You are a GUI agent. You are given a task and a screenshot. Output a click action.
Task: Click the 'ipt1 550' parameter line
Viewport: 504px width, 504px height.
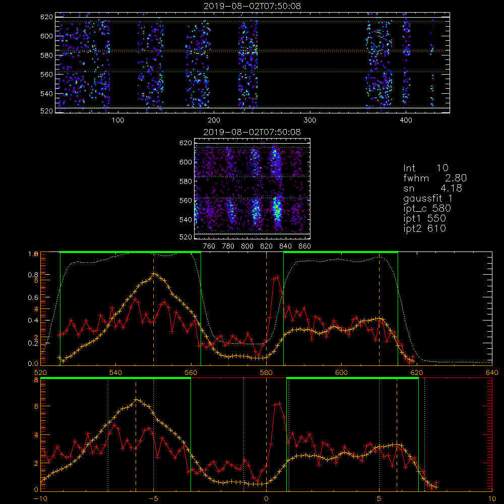click(x=424, y=219)
